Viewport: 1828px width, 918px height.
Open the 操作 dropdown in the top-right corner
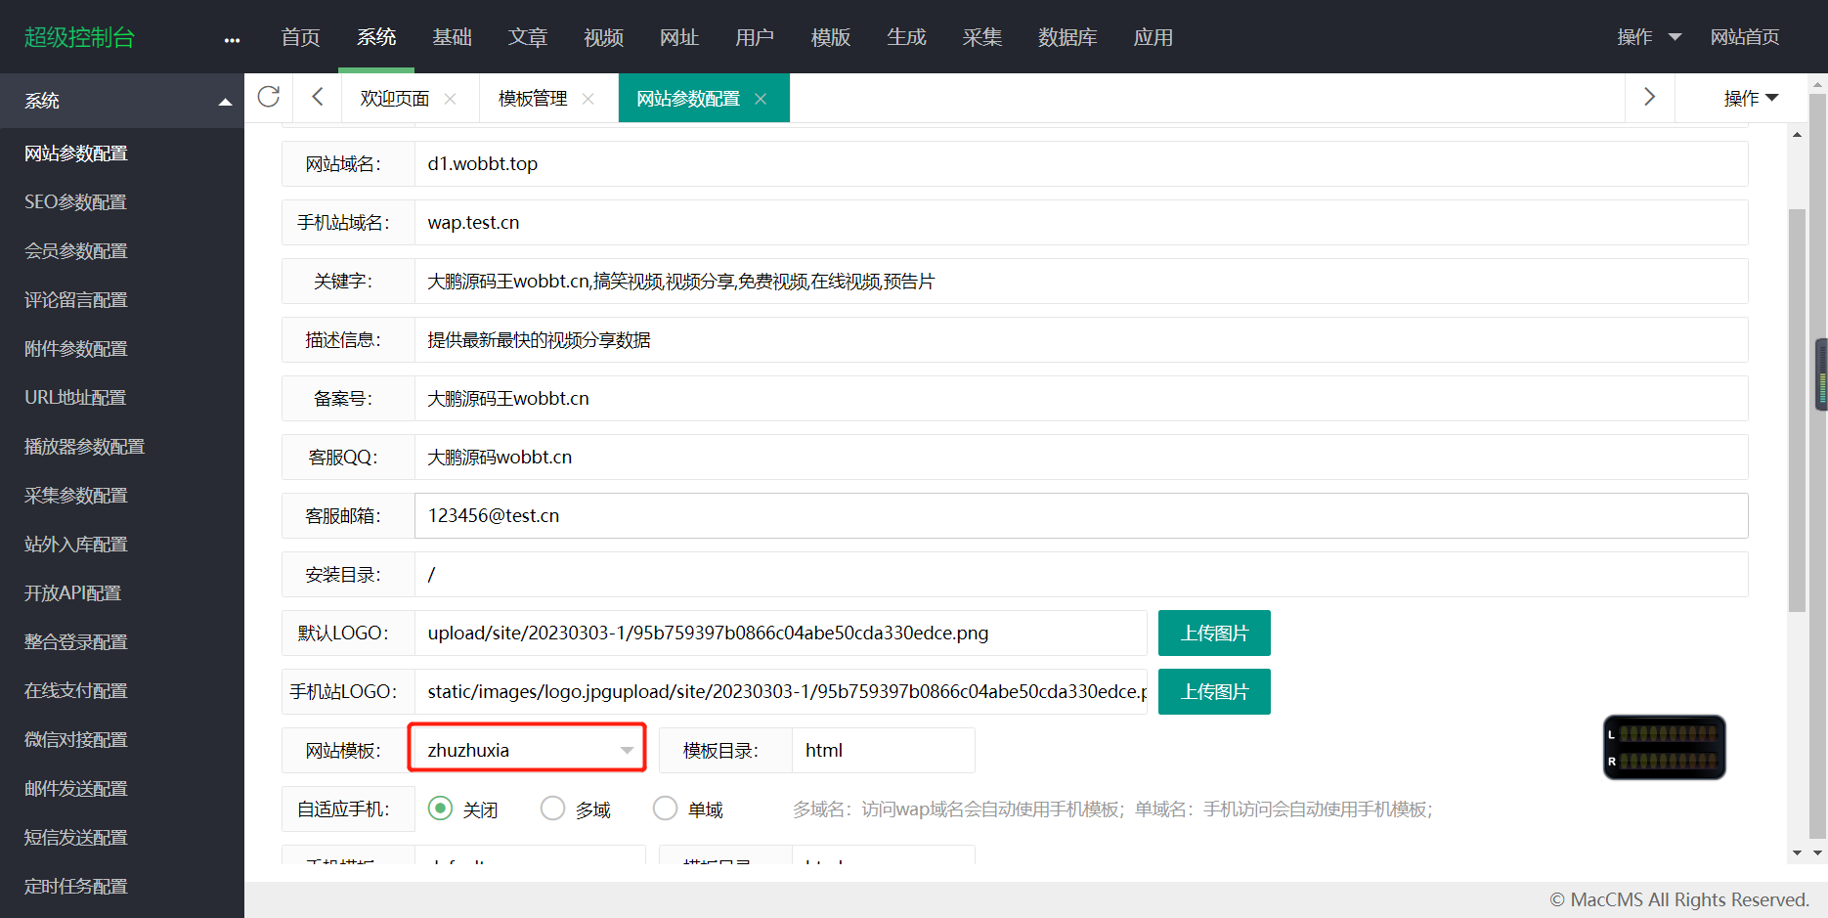point(1648,37)
